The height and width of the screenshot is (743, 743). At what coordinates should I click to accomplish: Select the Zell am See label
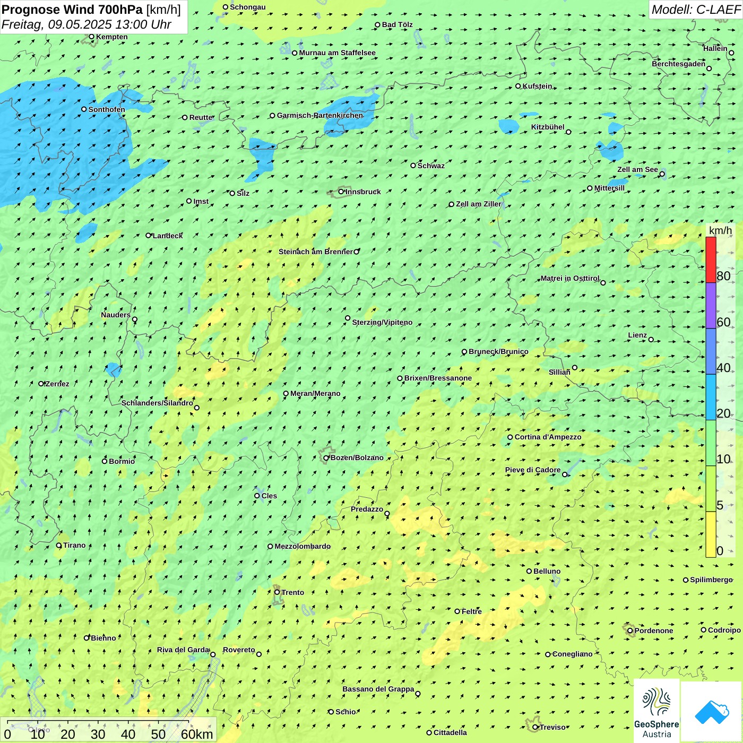click(x=637, y=169)
